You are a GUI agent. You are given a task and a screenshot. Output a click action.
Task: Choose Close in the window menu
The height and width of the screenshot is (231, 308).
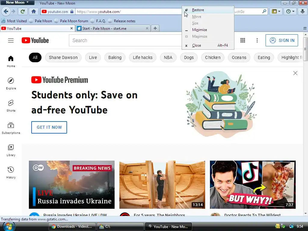pos(208,45)
